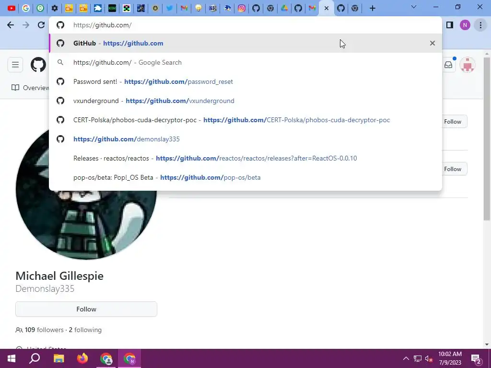
Task: Go forward to the next page
Action: (26, 25)
